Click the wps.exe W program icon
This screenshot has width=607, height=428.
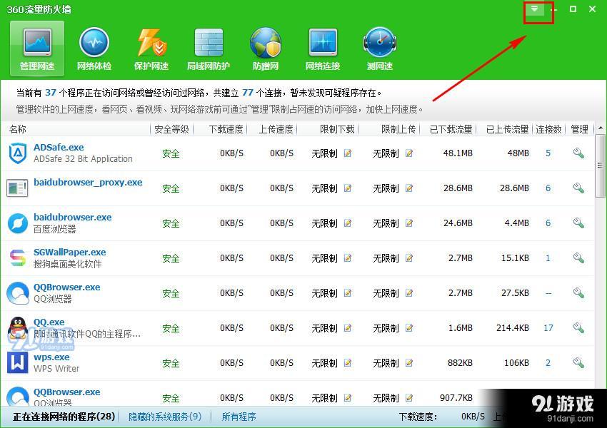(x=18, y=362)
